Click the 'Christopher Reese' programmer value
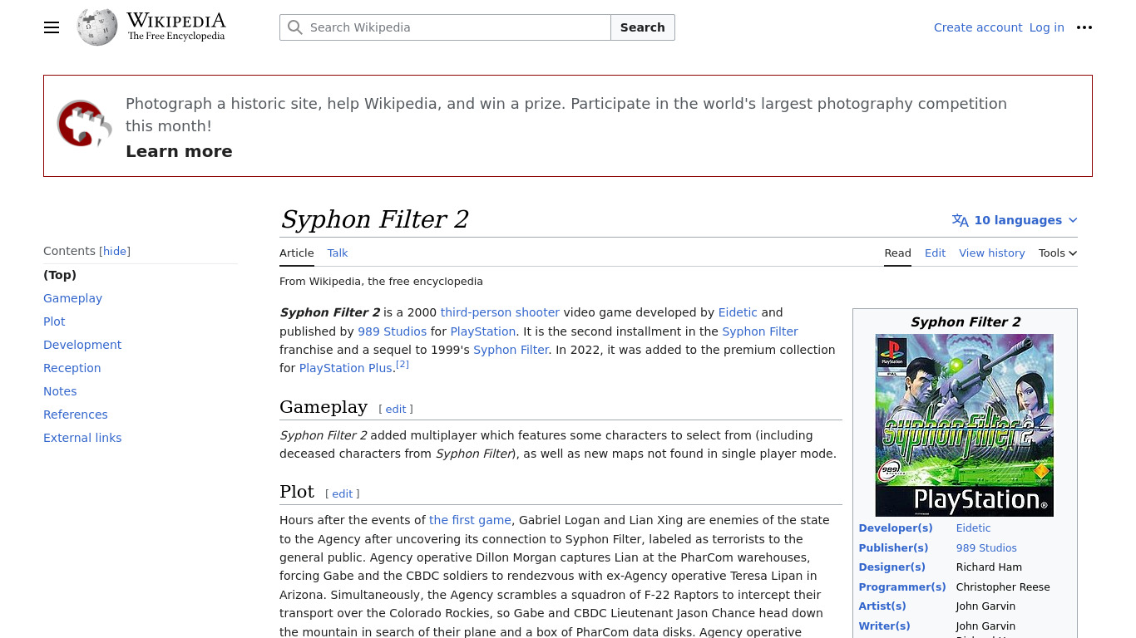 1003,587
